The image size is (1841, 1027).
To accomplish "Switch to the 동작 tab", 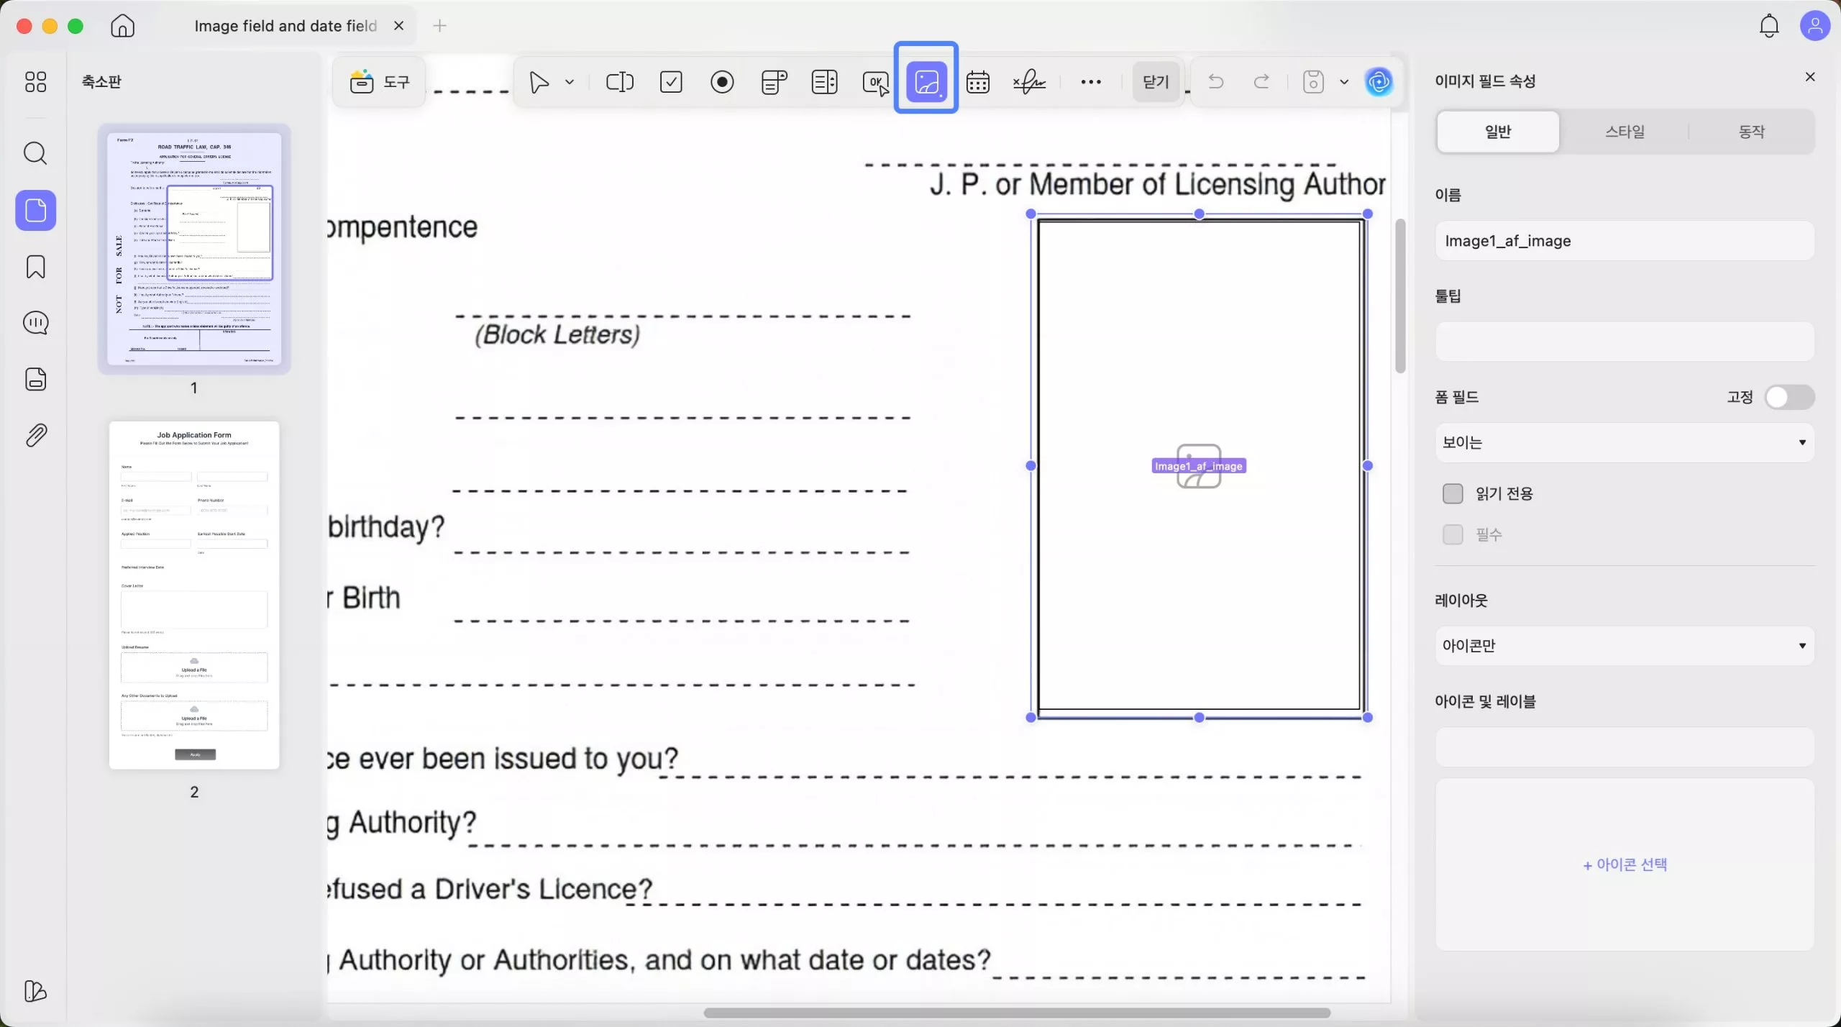I will pos(1751,132).
